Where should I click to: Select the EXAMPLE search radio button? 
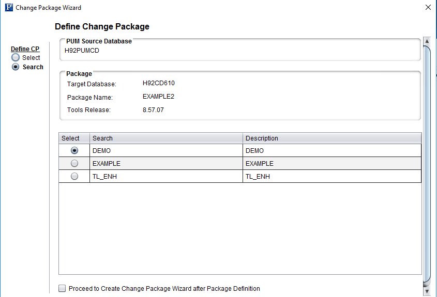tap(74, 163)
